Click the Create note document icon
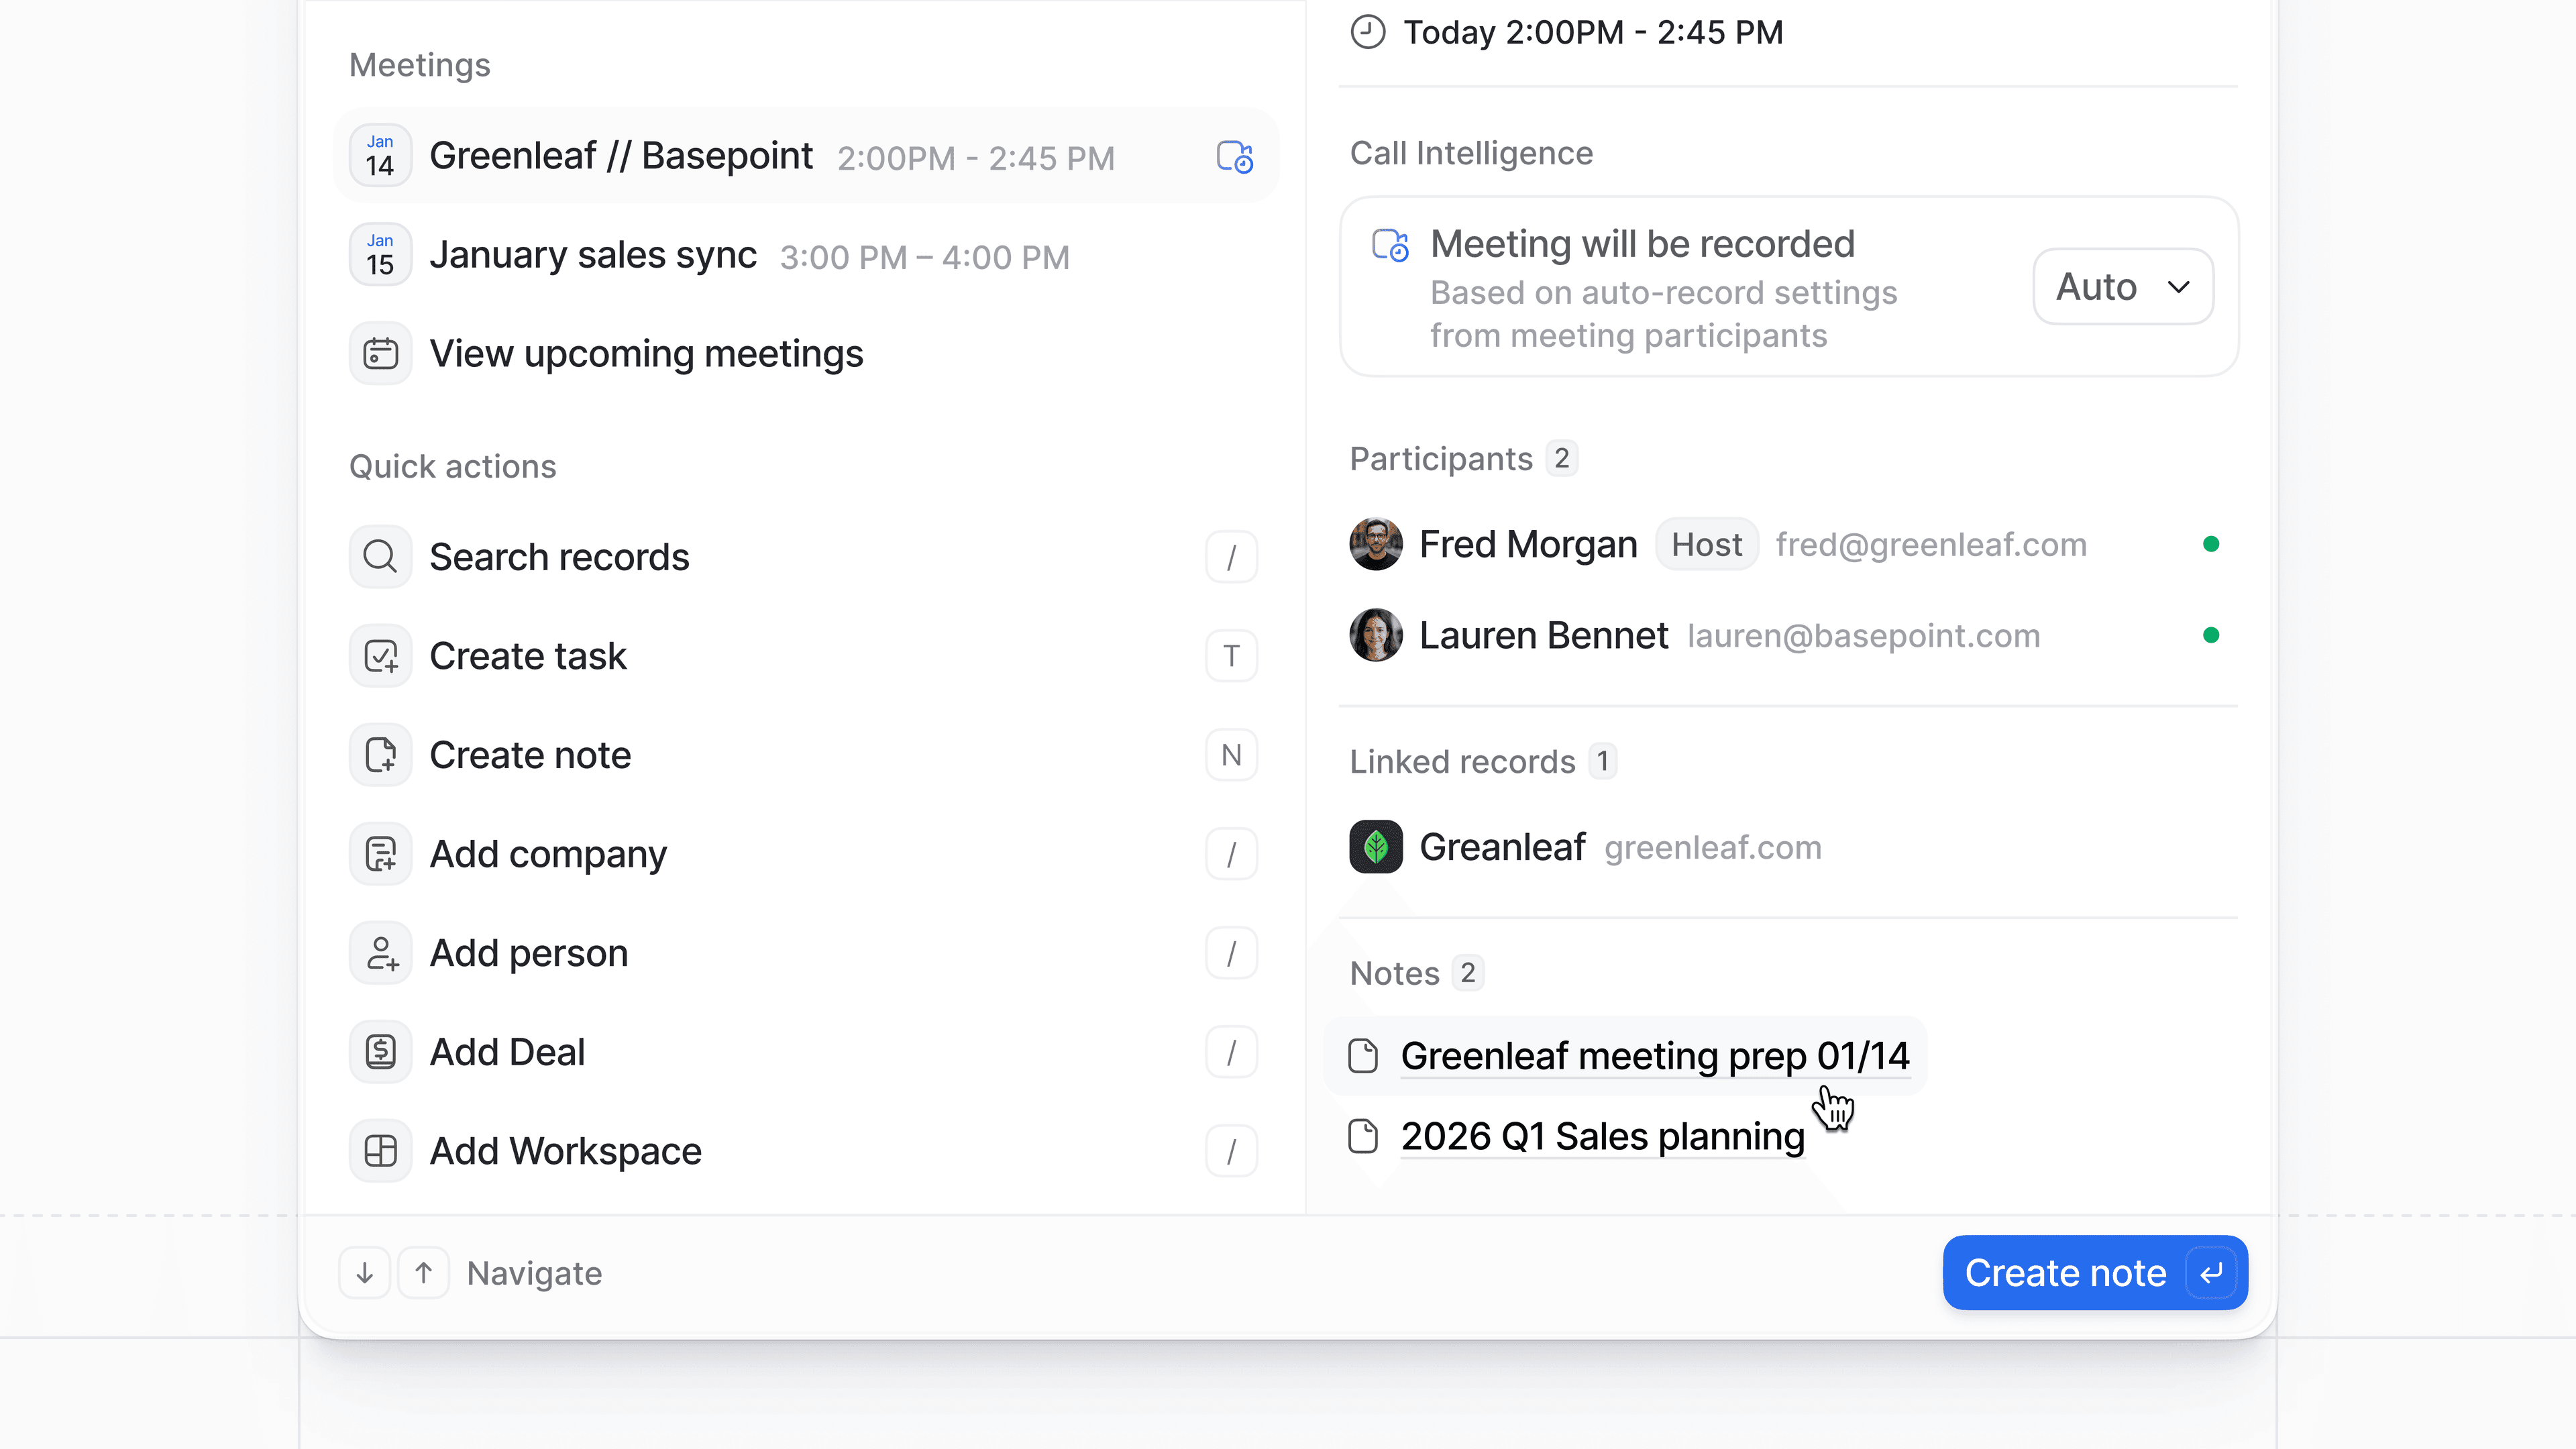Viewport: 2576px width, 1449px height. (380, 755)
